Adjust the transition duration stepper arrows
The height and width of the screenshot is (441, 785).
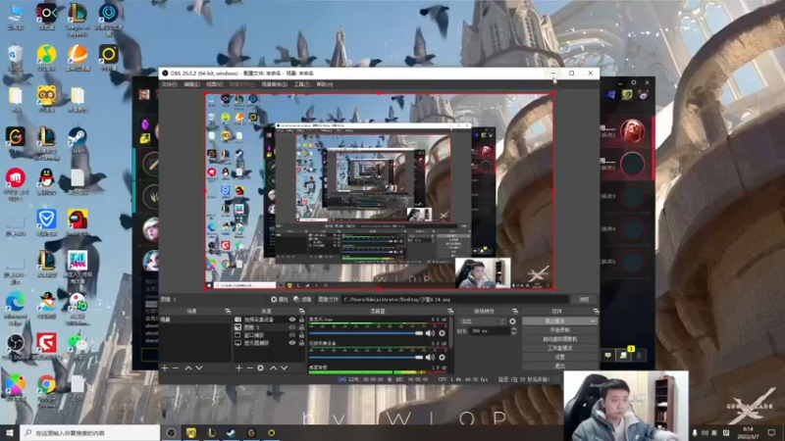tap(513, 331)
